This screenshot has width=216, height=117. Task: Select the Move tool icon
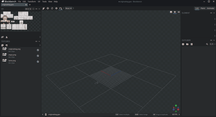tap(48, 8)
